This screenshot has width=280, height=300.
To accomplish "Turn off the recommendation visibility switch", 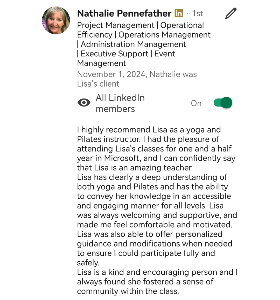I will tap(223, 103).
